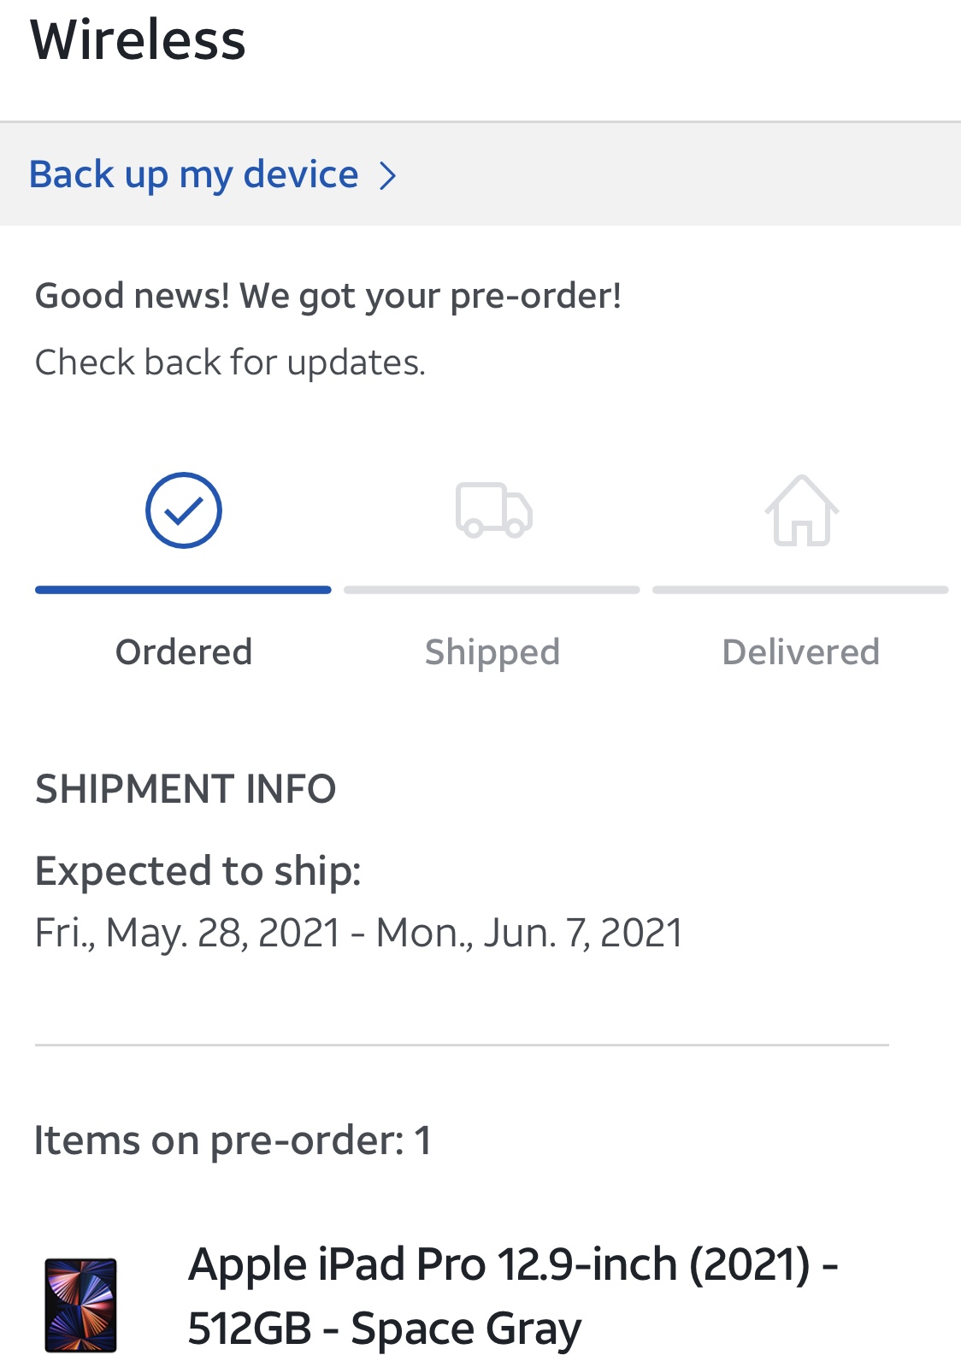The height and width of the screenshot is (1367, 961).
Task: Click the chevron beside Back up my device
Action: point(388,176)
